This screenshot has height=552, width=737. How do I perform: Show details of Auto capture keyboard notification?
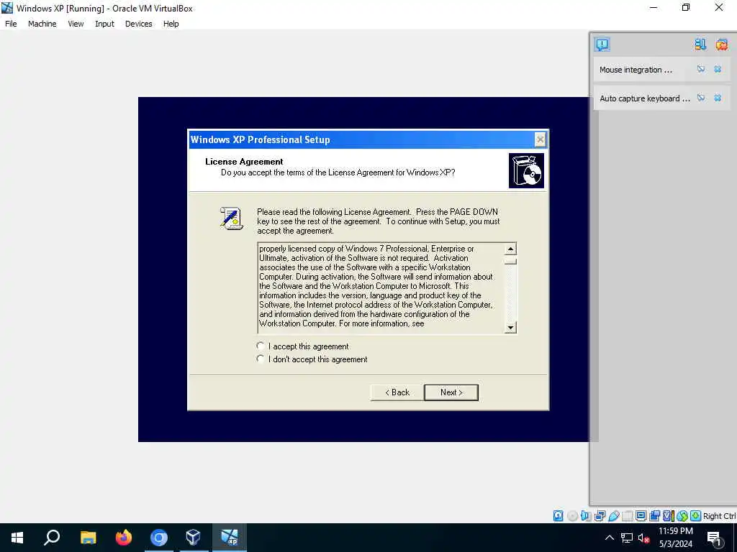tap(701, 98)
